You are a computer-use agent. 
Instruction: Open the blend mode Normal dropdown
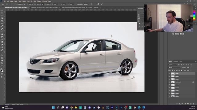point(175,68)
